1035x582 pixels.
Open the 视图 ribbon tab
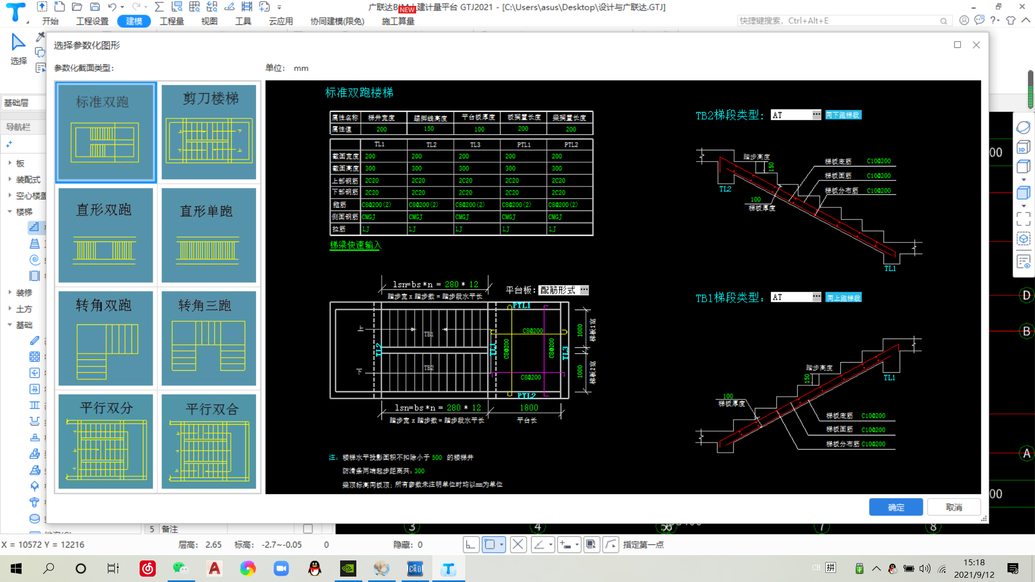point(209,21)
